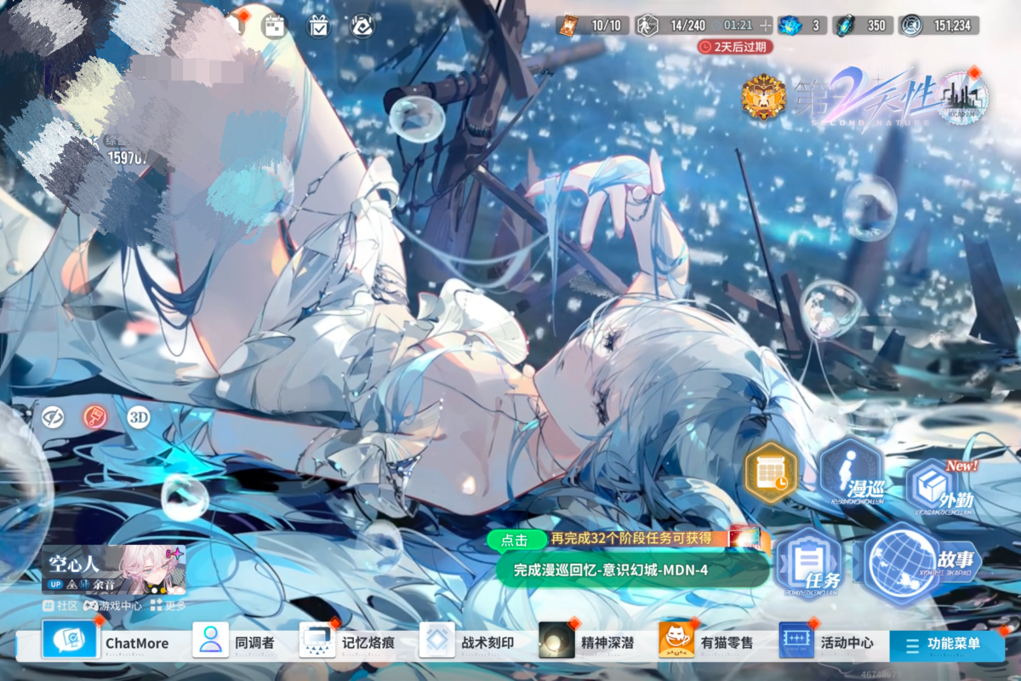
Task: Tap the 2天后过期 expiry notice
Action: click(735, 47)
